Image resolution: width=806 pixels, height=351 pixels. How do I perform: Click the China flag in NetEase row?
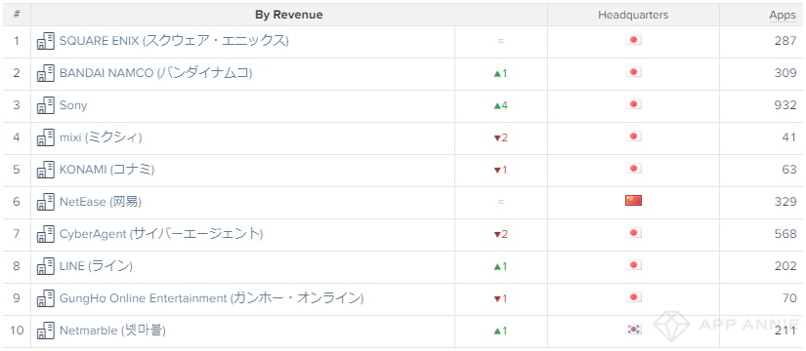(x=633, y=201)
